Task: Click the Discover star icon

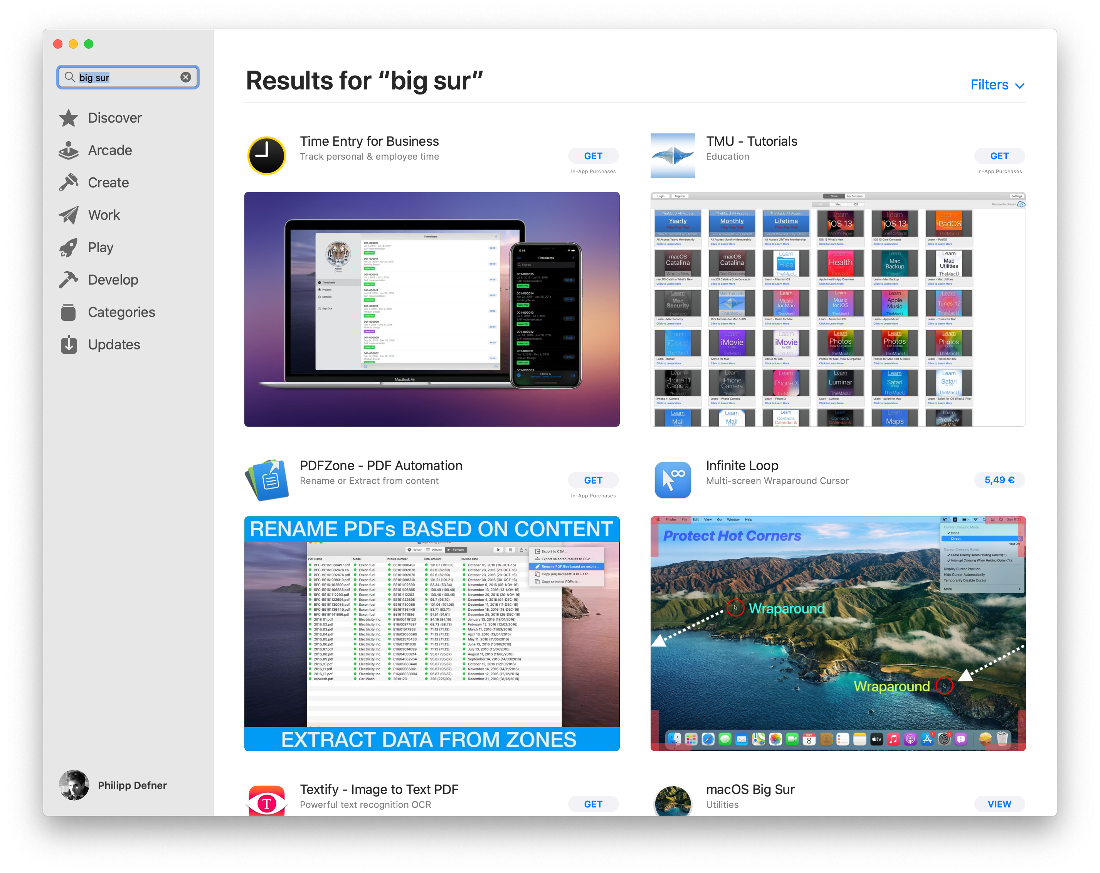Action: tap(68, 118)
